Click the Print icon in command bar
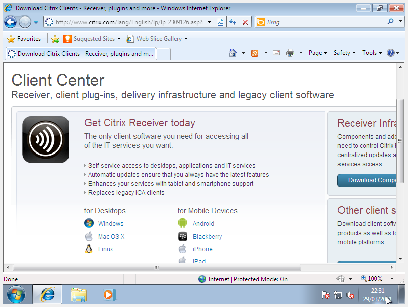This screenshot has height=307, width=408. pos(290,53)
